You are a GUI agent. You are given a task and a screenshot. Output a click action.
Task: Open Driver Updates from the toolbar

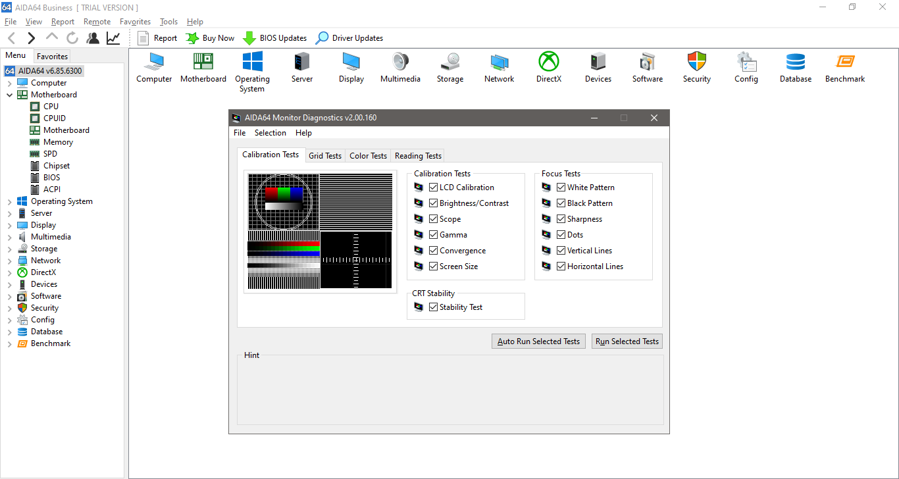click(x=349, y=38)
